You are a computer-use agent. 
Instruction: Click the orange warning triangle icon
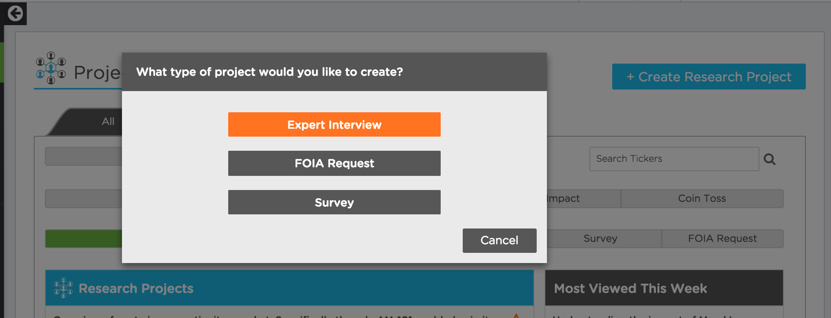coord(516,315)
